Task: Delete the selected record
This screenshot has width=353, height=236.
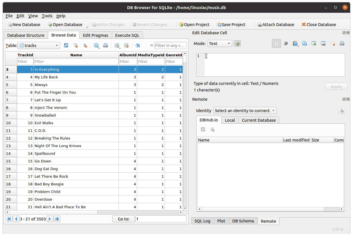Action: click(x=126, y=45)
